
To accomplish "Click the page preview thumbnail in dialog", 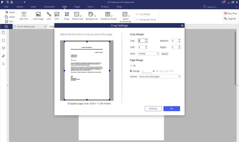I will [87, 71].
